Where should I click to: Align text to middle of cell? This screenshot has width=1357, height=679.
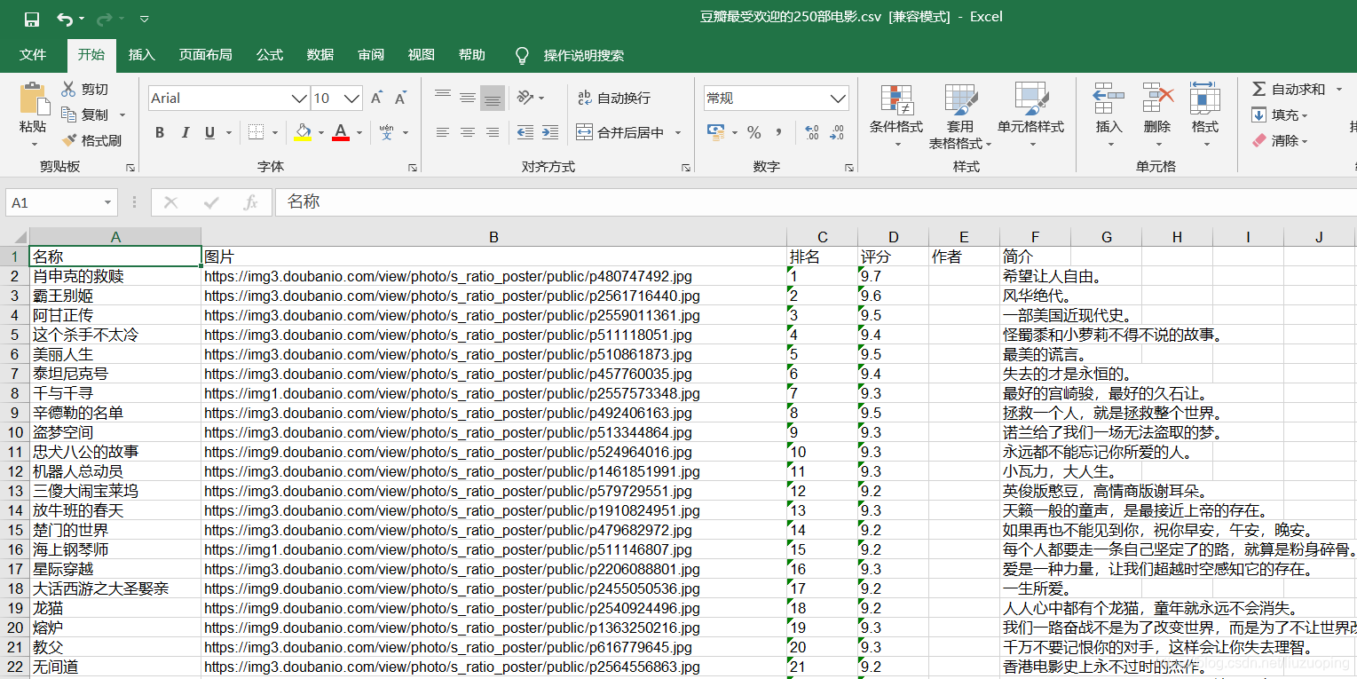[x=468, y=97]
